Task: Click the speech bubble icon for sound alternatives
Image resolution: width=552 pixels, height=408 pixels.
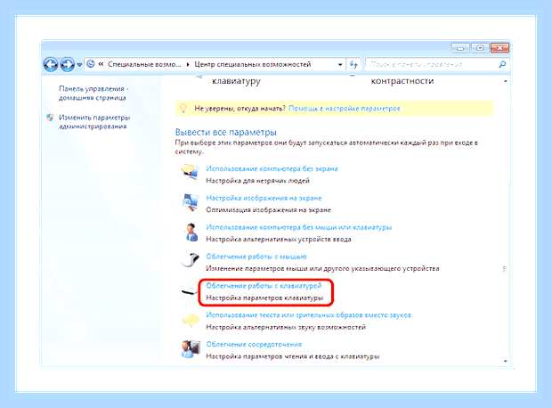Action: pyautogui.click(x=191, y=320)
